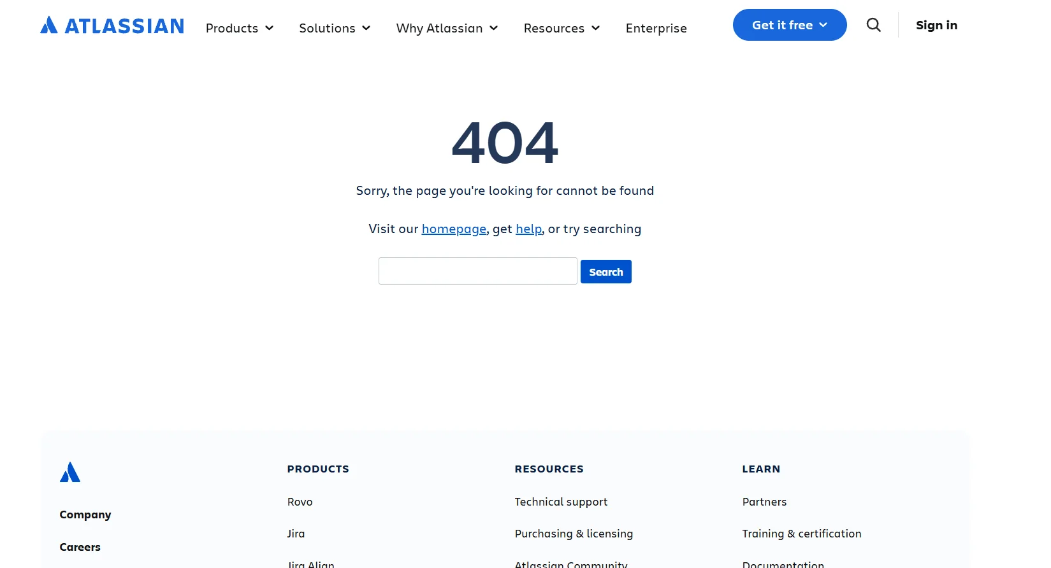This screenshot has width=1051, height=568.
Task: Click the 404 heading text
Action: point(505,143)
